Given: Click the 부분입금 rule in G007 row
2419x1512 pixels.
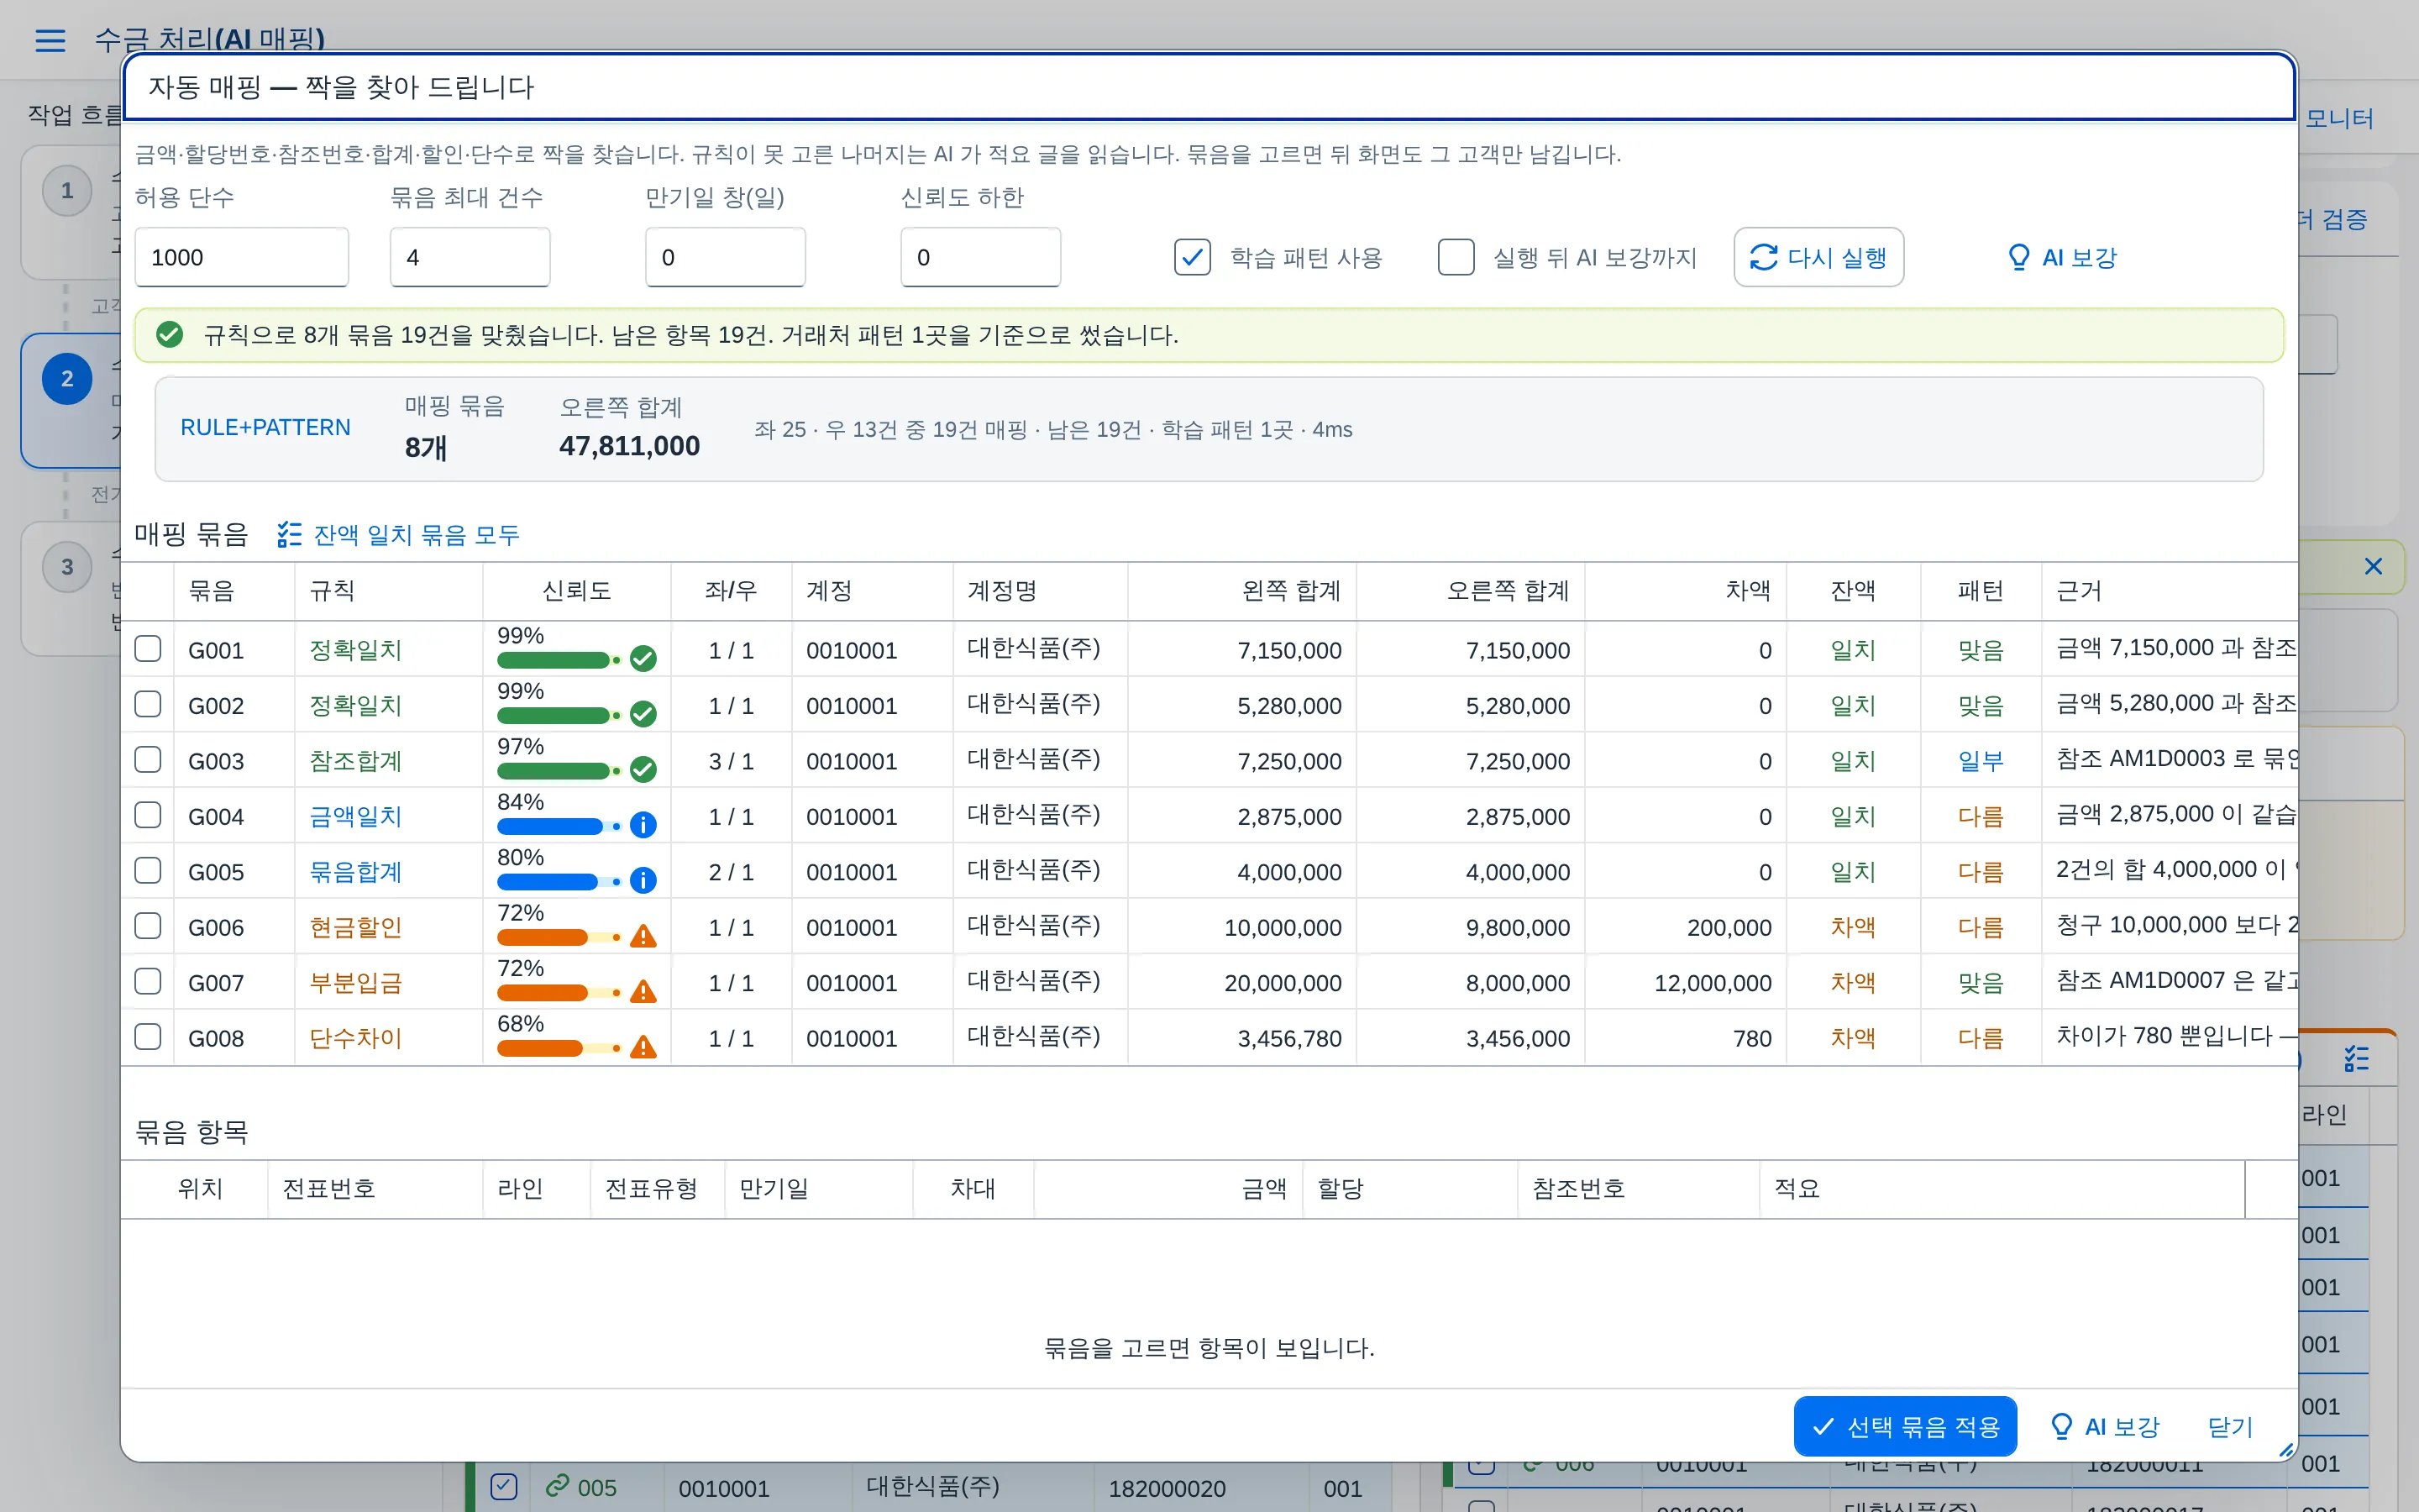Looking at the screenshot, I should 354,983.
